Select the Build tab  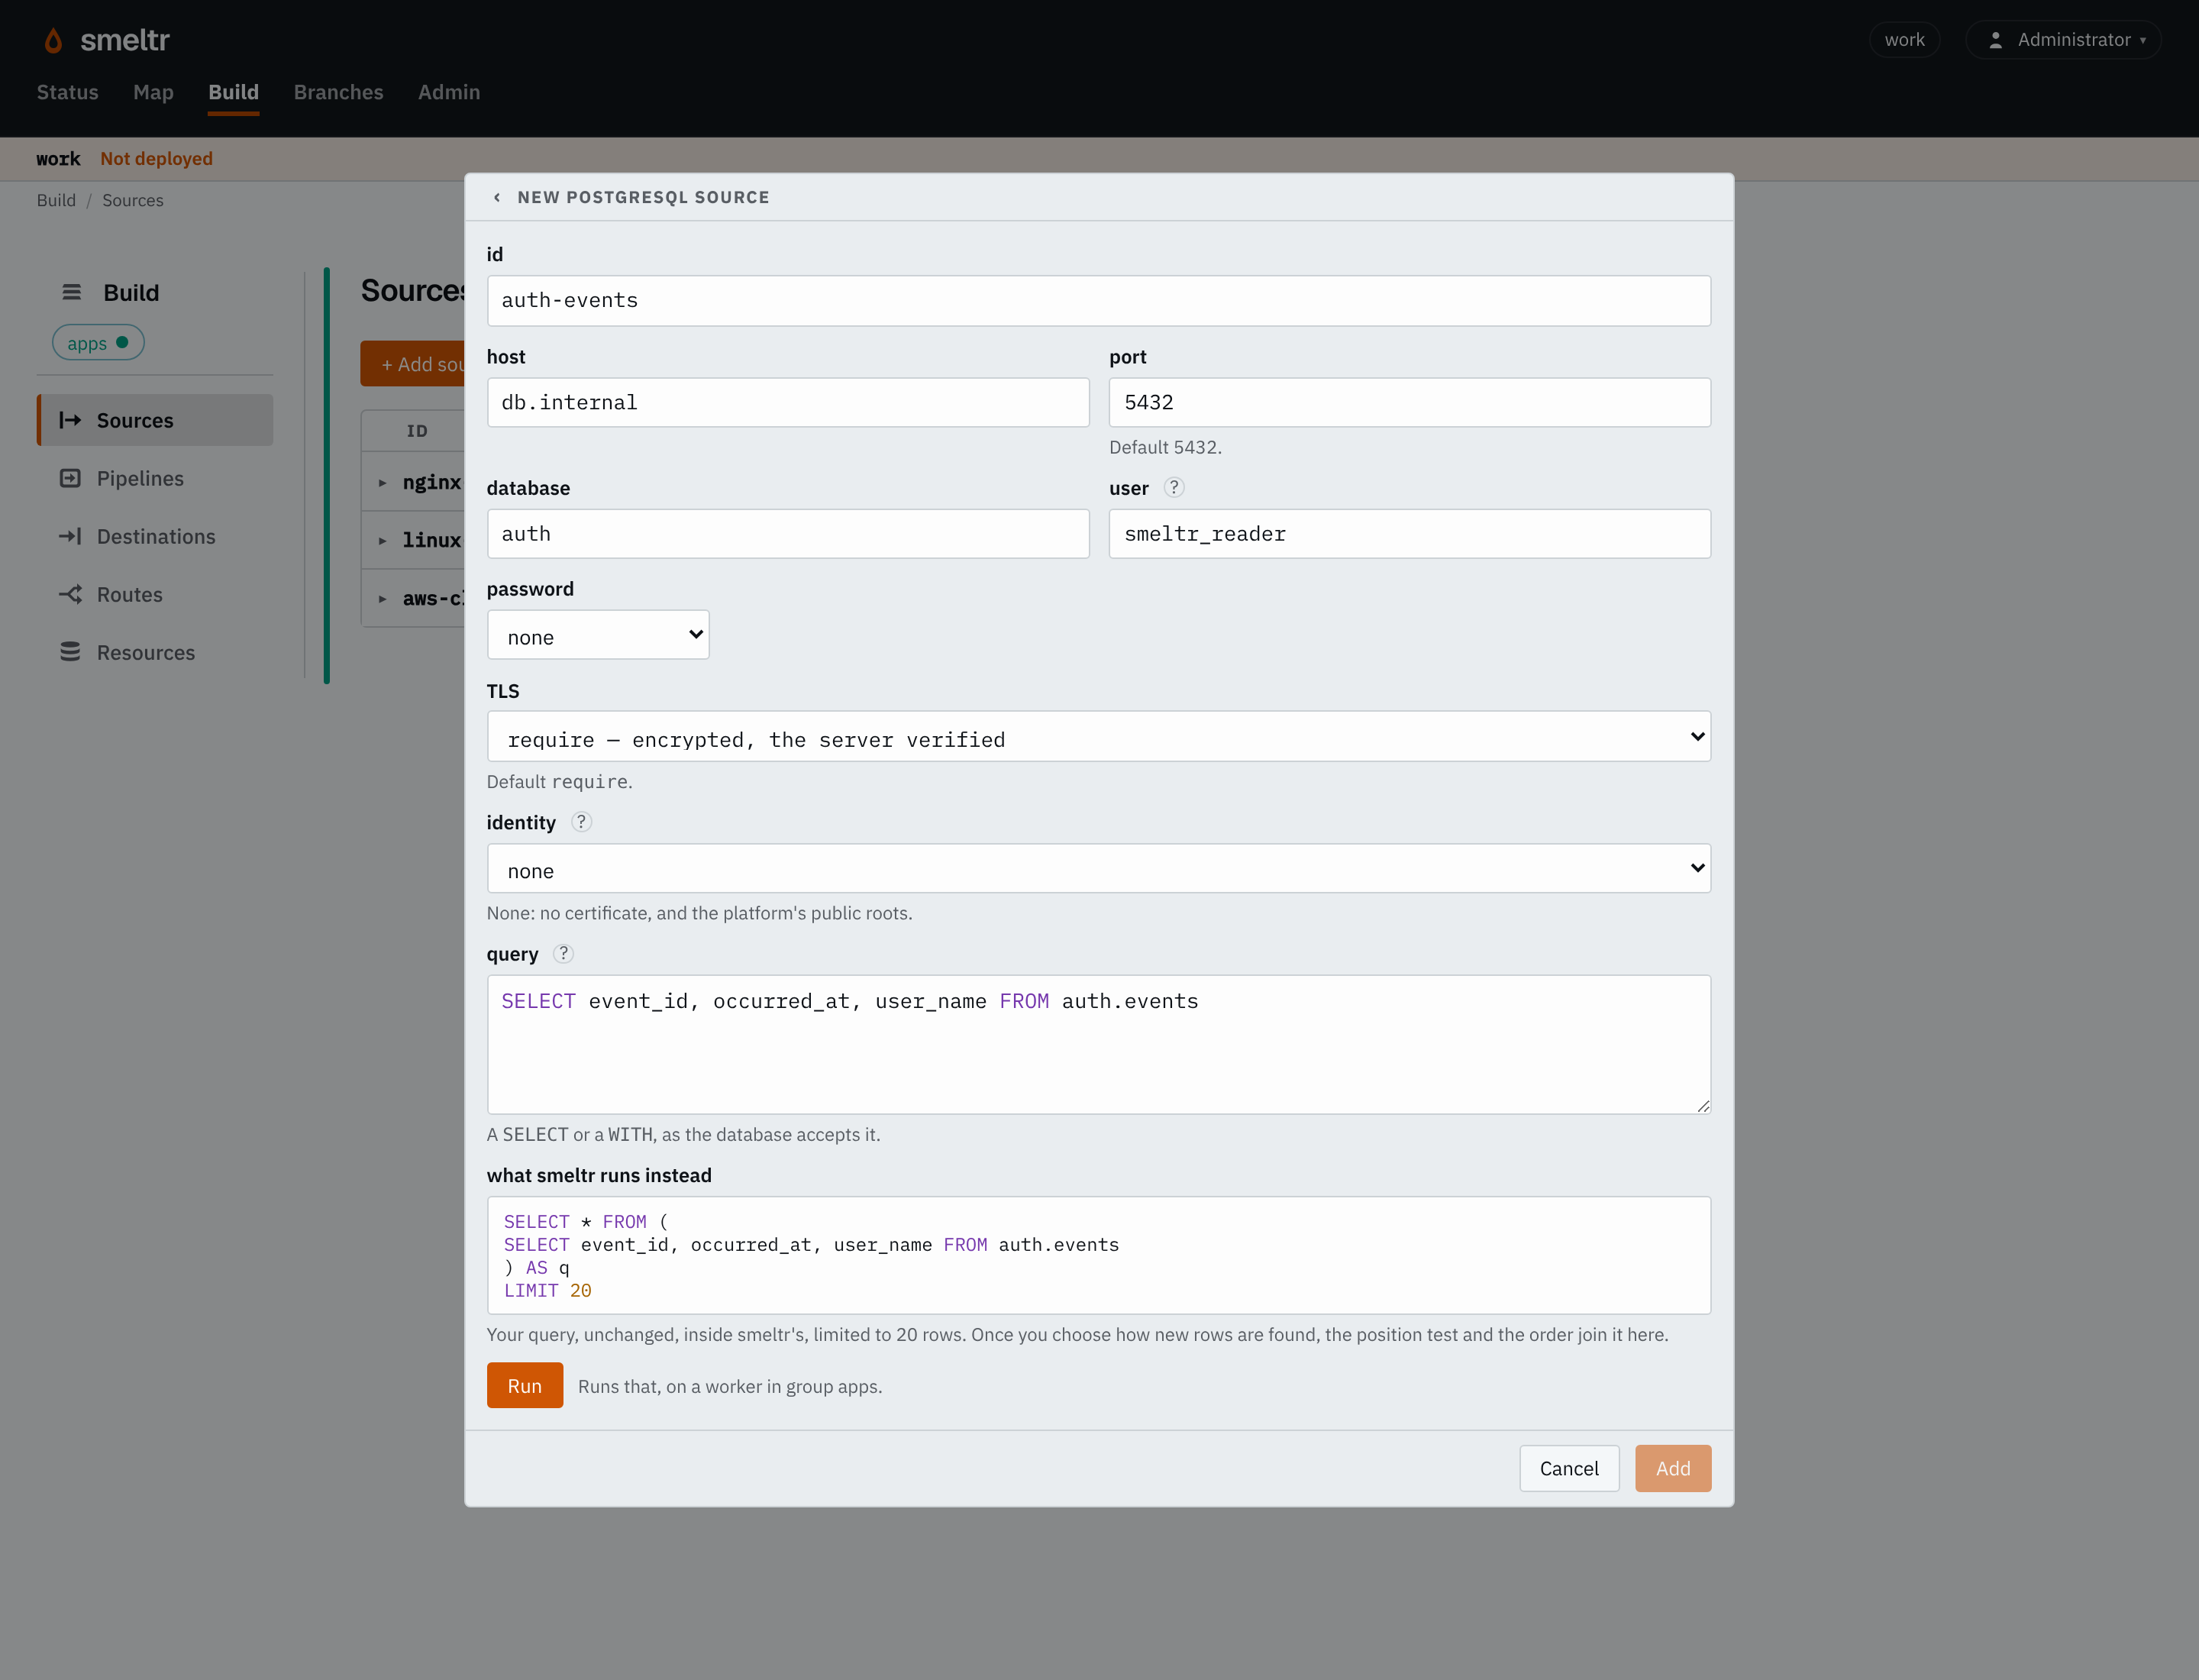(x=233, y=92)
